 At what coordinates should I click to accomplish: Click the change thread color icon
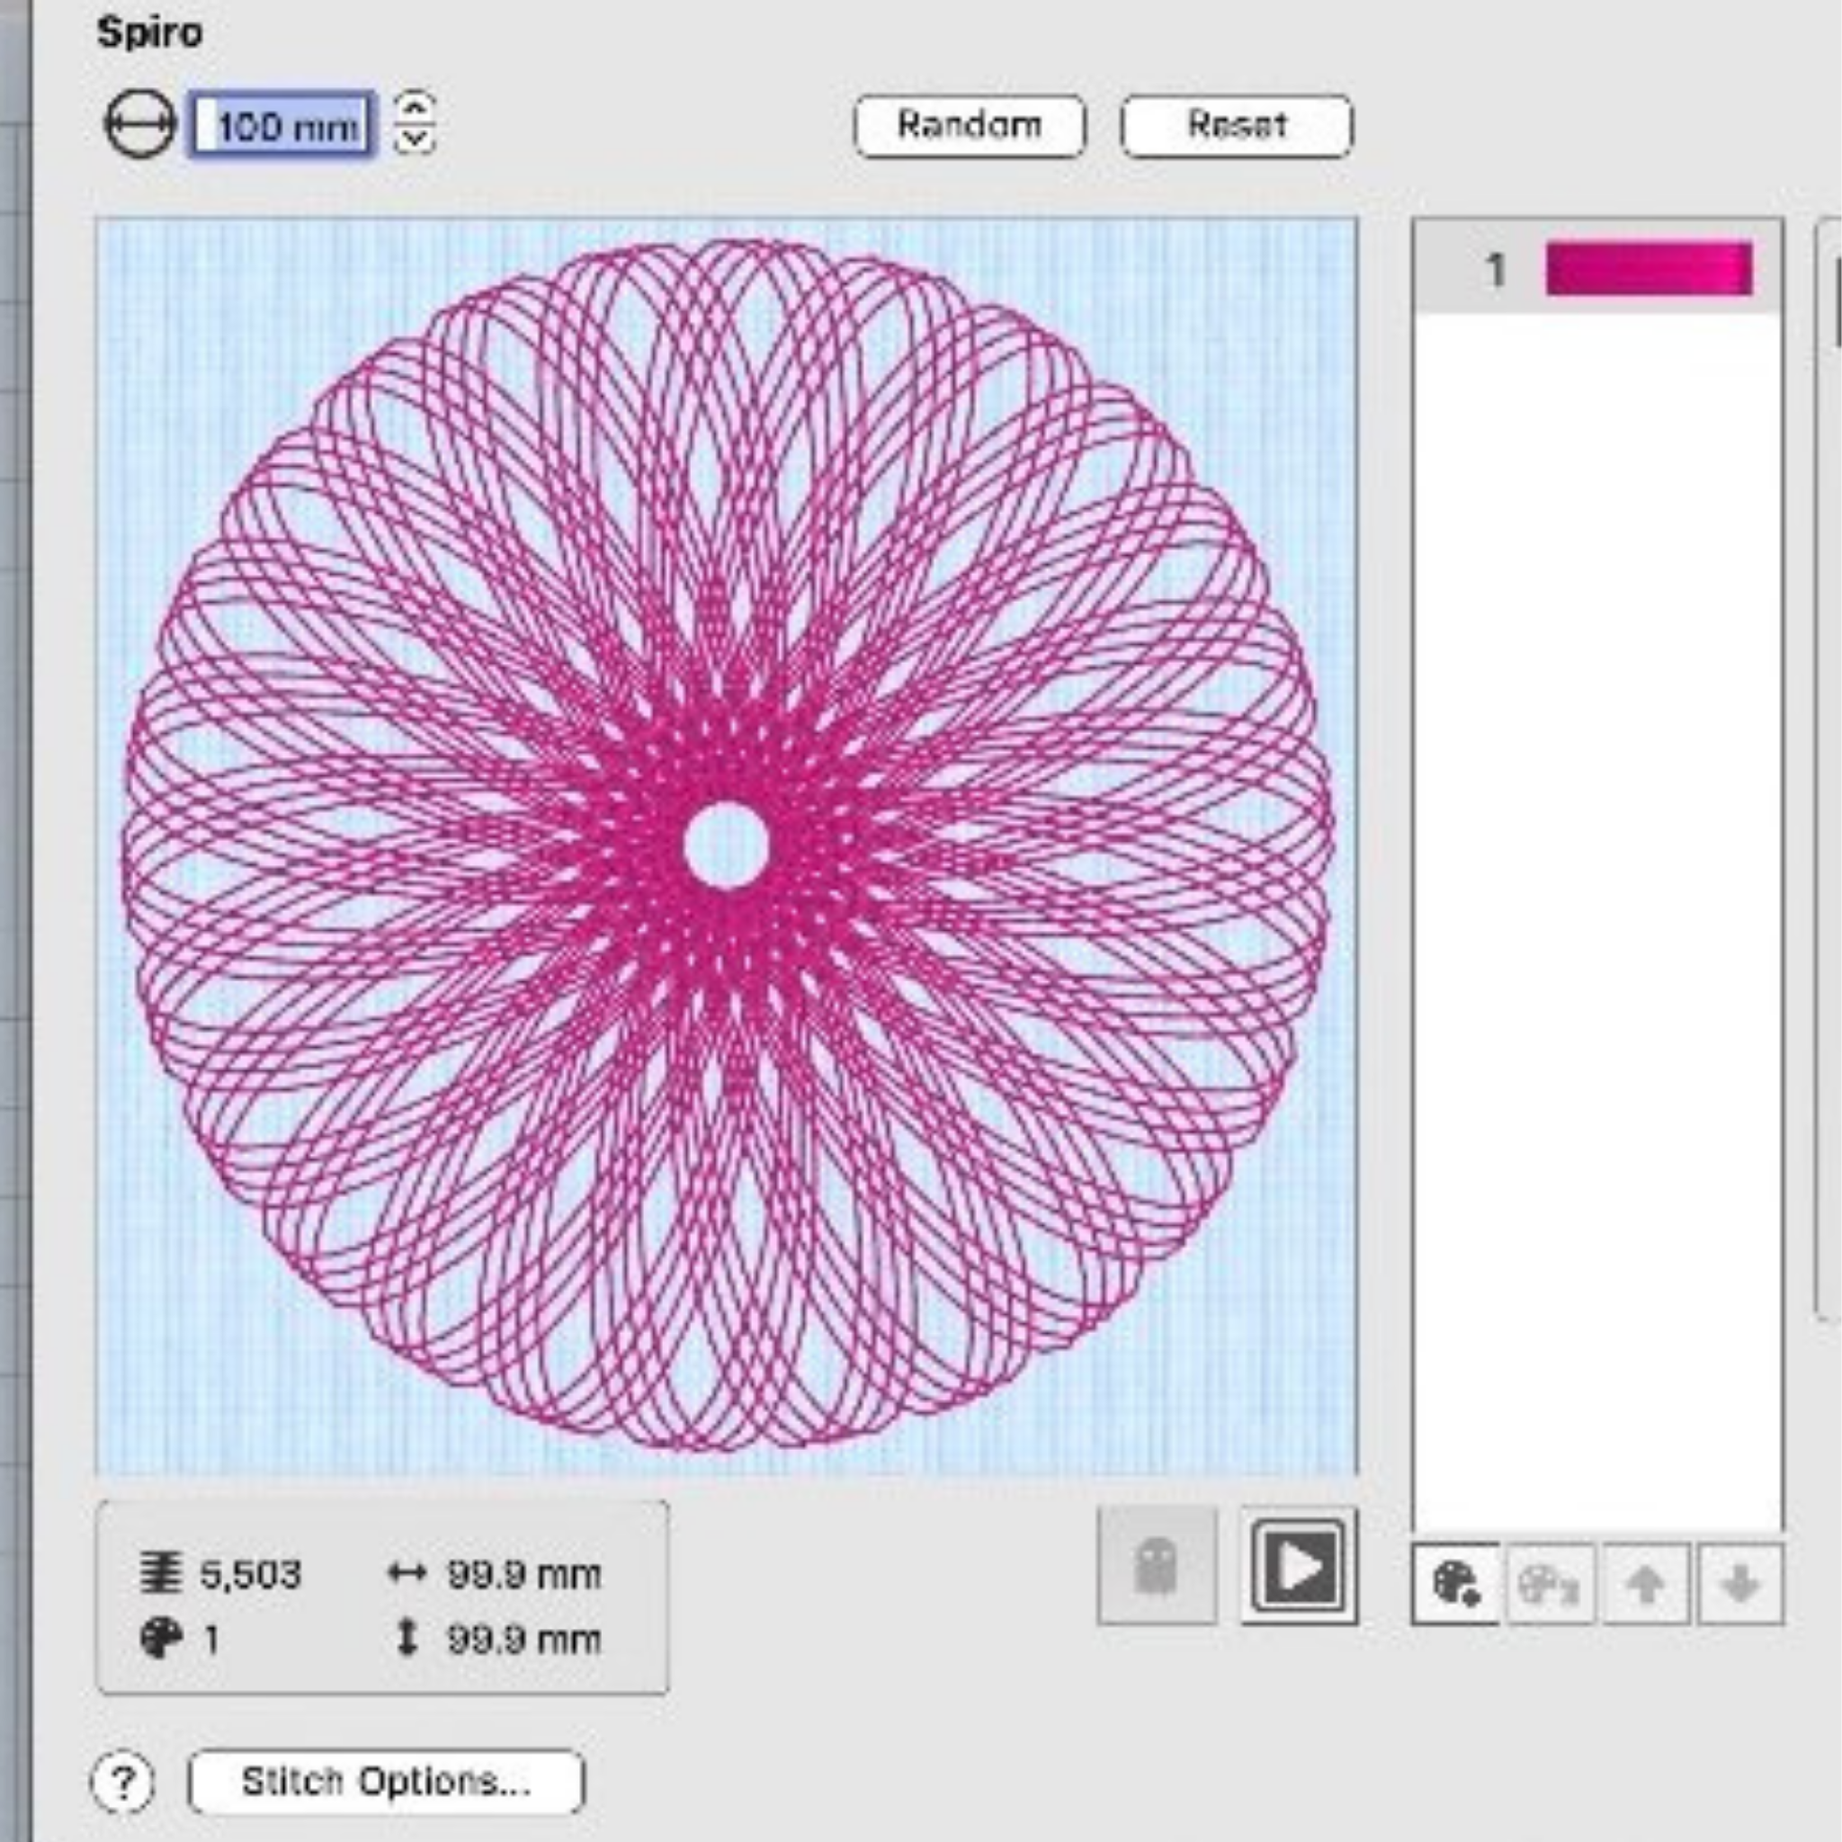(1550, 1584)
